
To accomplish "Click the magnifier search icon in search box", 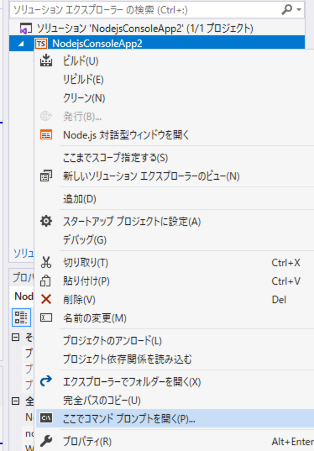I will point(286,10).
